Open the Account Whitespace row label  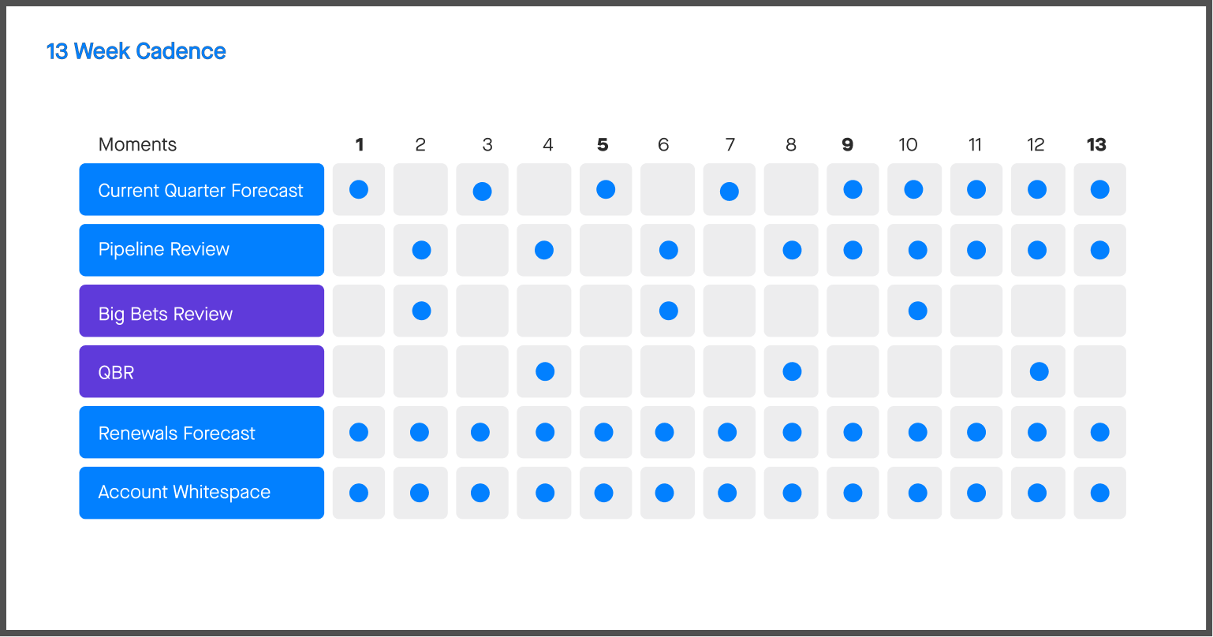point(201,493)
